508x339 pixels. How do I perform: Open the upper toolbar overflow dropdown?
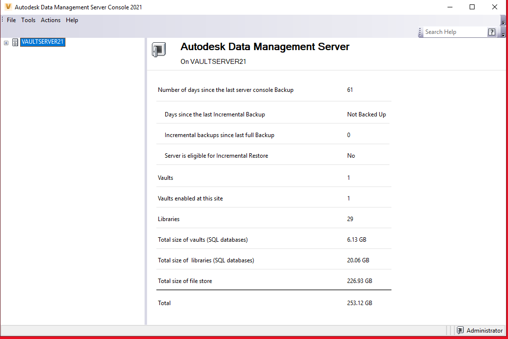(x=503, y=22)
